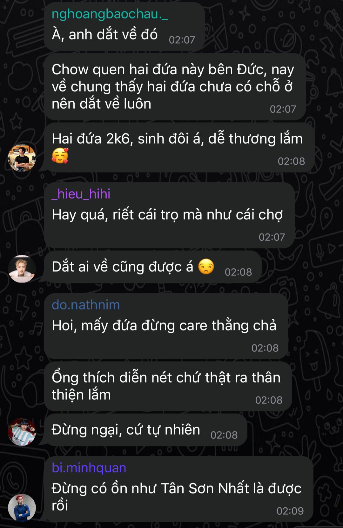Select 'Hay quá, riết cái trọ' message
The height and width of the screenshot is (528, 343).
[169, 215]
